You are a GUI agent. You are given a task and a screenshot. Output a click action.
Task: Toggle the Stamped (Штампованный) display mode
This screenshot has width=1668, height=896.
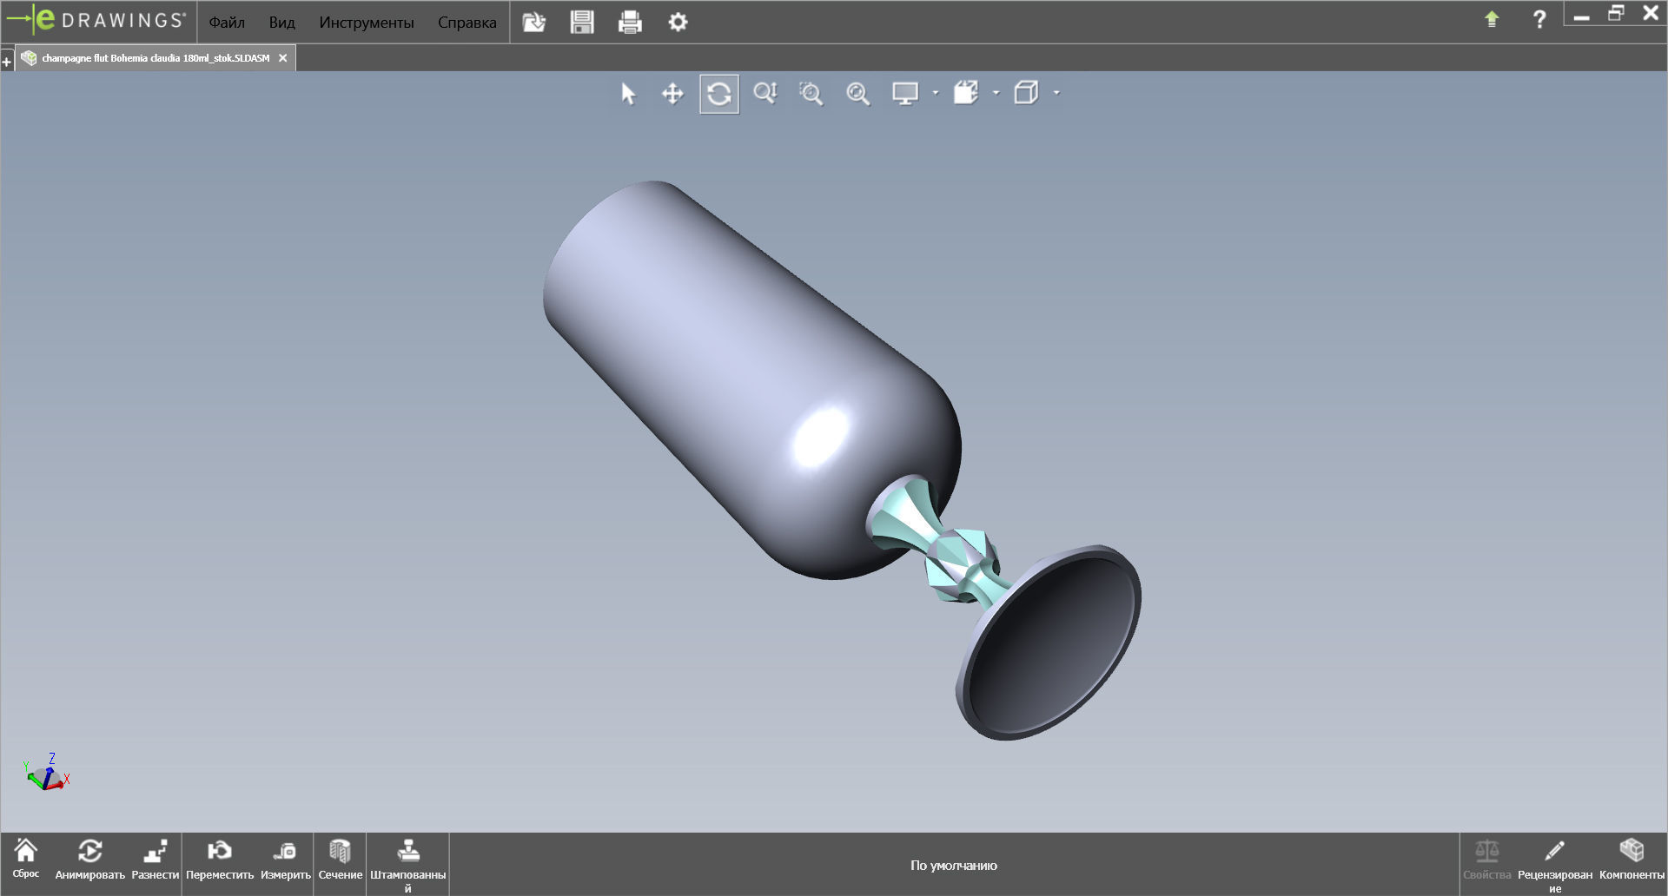407,860
